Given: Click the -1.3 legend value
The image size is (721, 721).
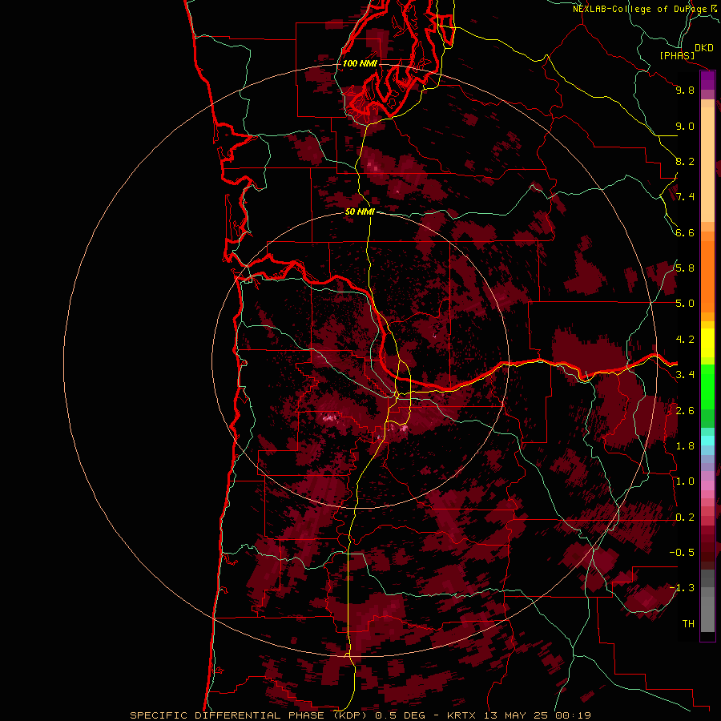Looking at the screenshot, I should [x=682, y=588].
